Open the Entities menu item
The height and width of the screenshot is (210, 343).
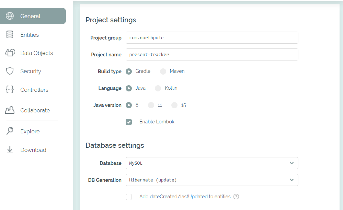coord(30,35)
